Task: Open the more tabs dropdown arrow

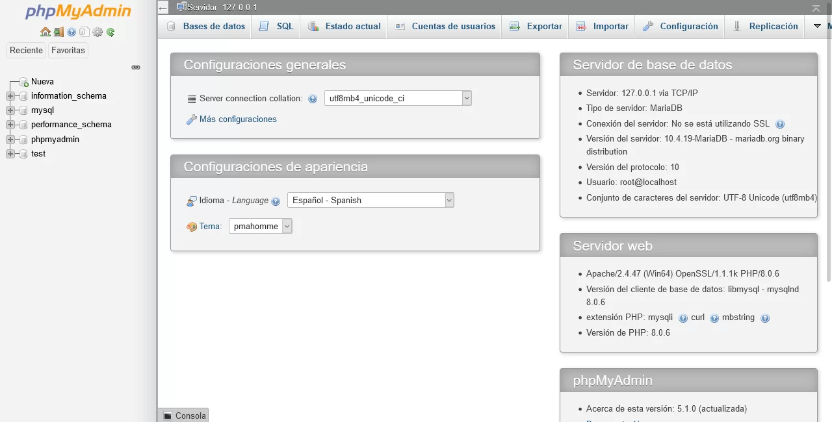Action: (x=818, y=26)
